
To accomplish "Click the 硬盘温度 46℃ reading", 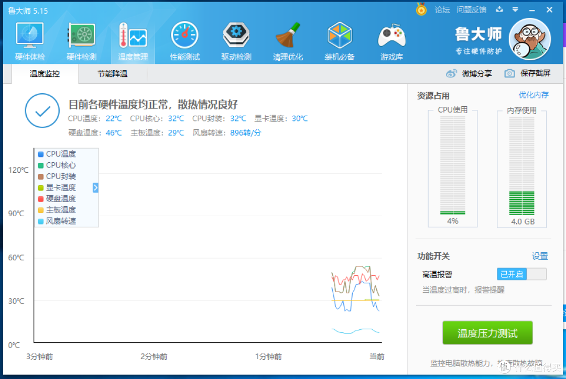I will [95, 133].
